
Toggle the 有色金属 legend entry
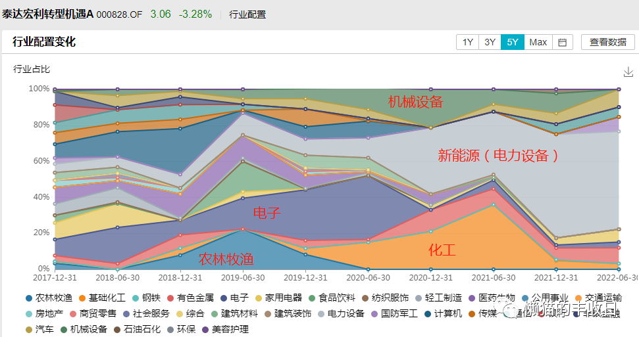[x=190, y=298]
